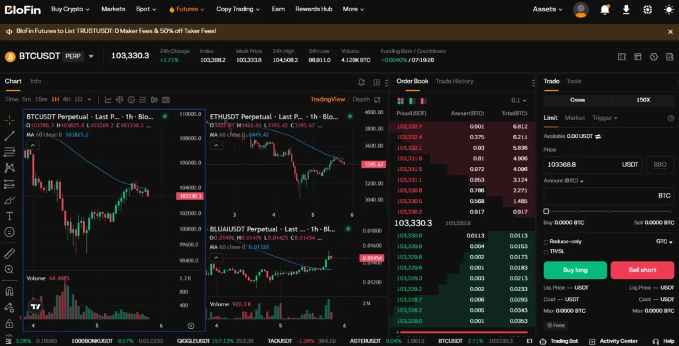This screenshot has height=346, width=679.
Task: Click the Sell short button
Action: click(x=642, y=270)
